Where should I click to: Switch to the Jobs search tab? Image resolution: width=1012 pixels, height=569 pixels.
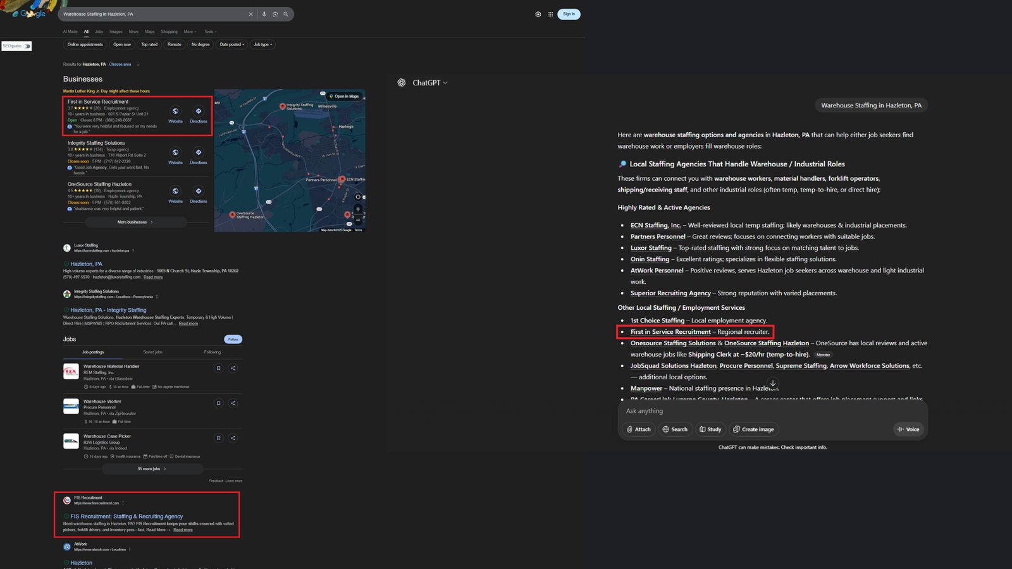point(99,32)
